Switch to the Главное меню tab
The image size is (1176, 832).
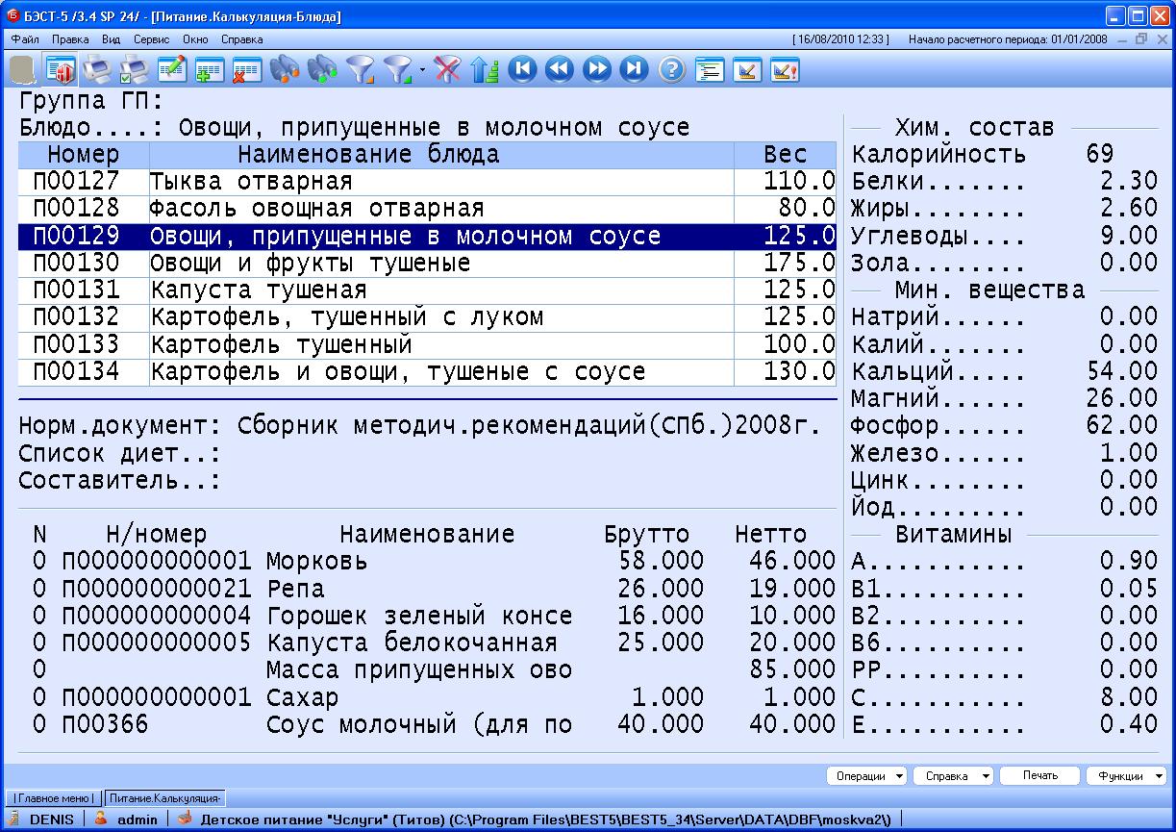[x=52, y=797]
